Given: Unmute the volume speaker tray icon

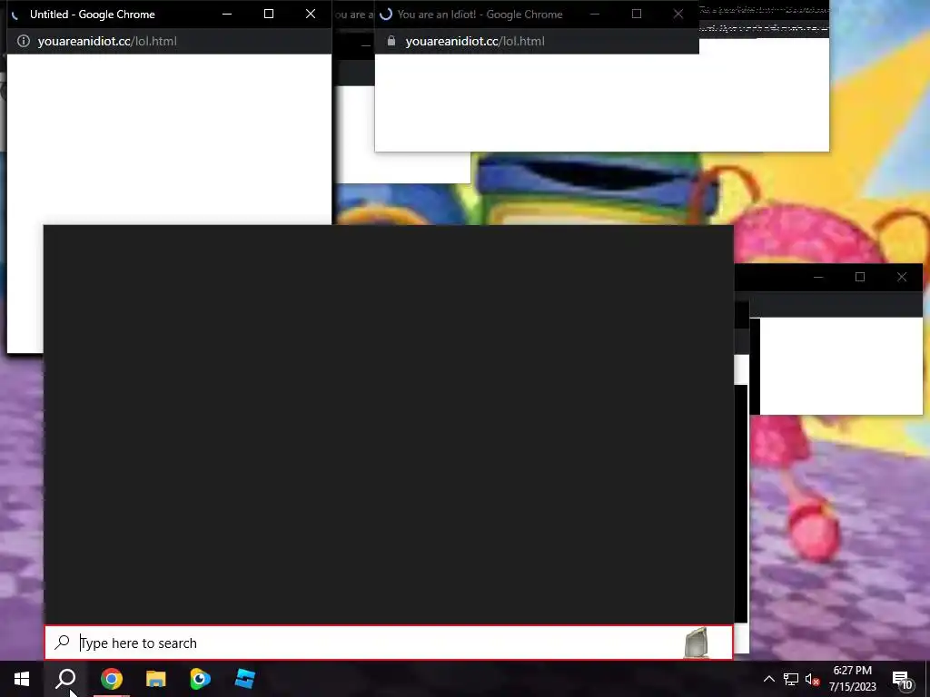Looking at the screenshot, I should (812, 680).
